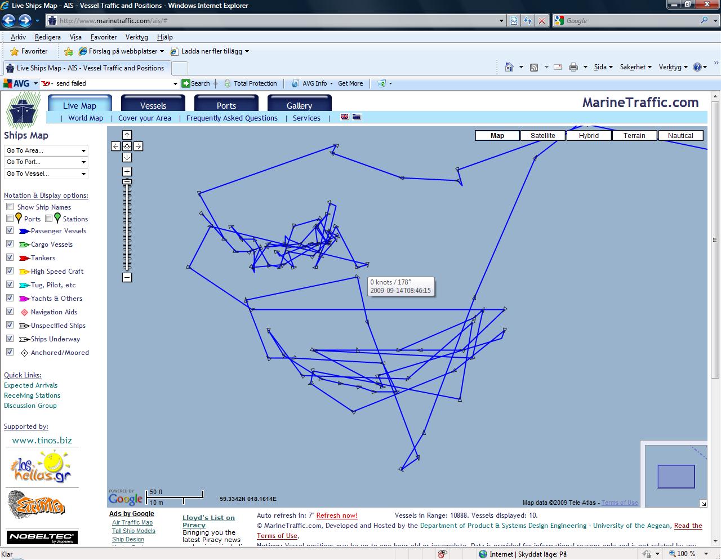Viewport: 721px width, 560px height.
Task: Pan the map down with the arrow button
Action: 127,157
